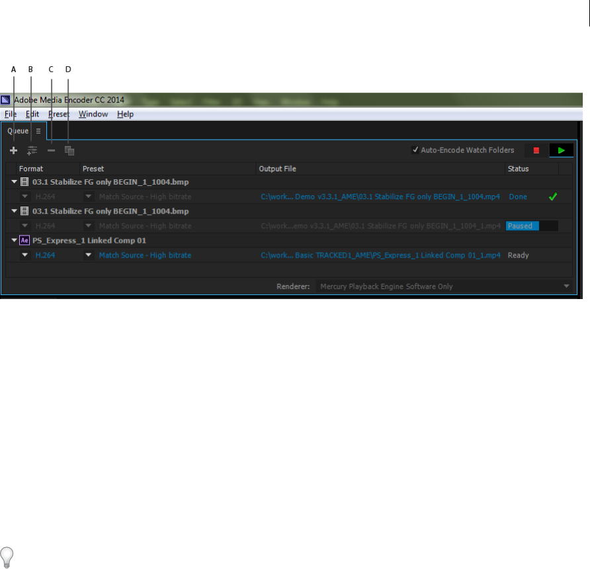Viewport: 590px width, 569px height.
Task: Click the Paused progress bar
Action: (532, 226)
